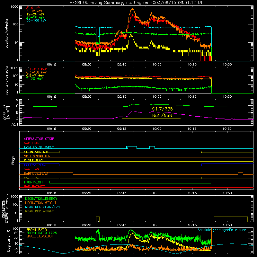Click the HESSI Observing Summary title text
The height and width of the screenshot is (257, 257).
point(136,3)
